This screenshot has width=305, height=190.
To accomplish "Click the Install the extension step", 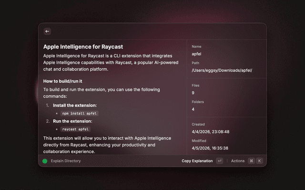I will click(75, 105).
